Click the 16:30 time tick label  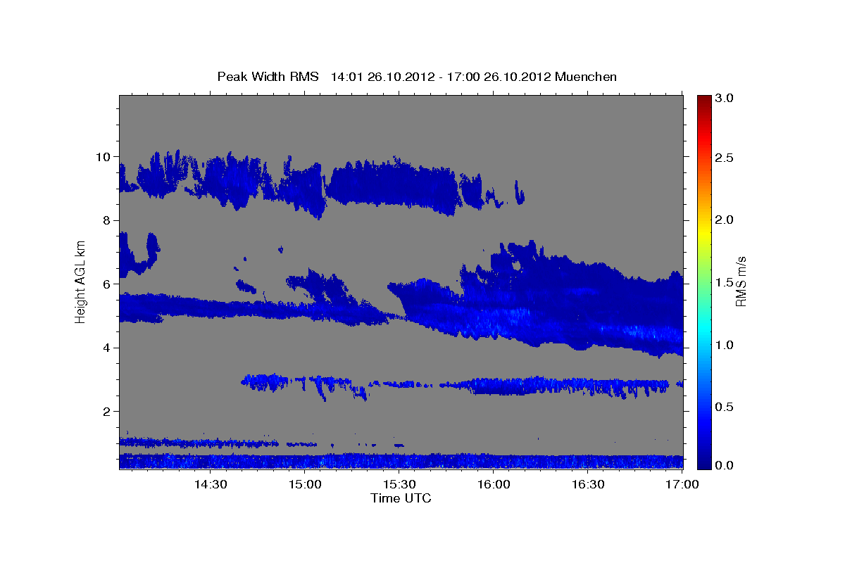tap(588, 484)
